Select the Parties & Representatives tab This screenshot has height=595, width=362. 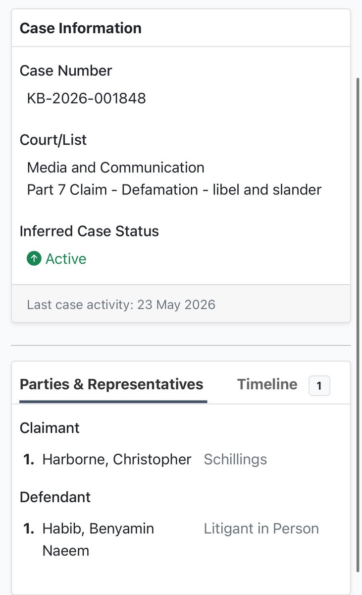point(111,384)
